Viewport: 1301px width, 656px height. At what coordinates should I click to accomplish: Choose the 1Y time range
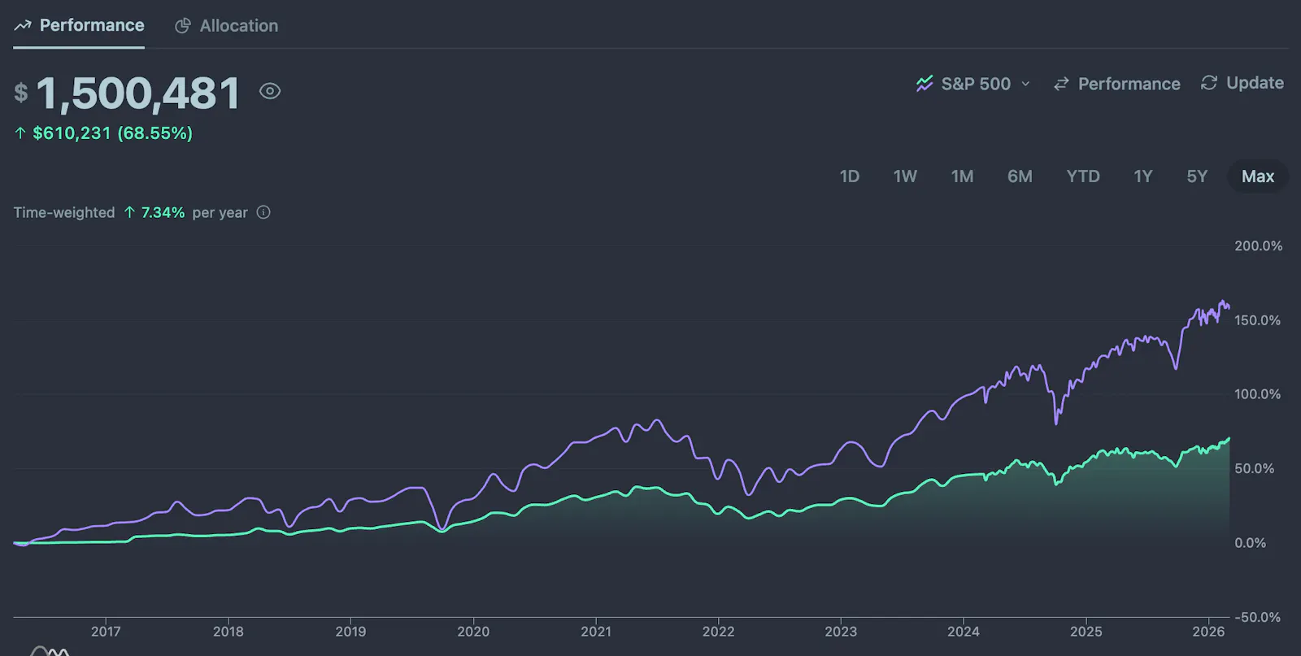click(1143, 176)
